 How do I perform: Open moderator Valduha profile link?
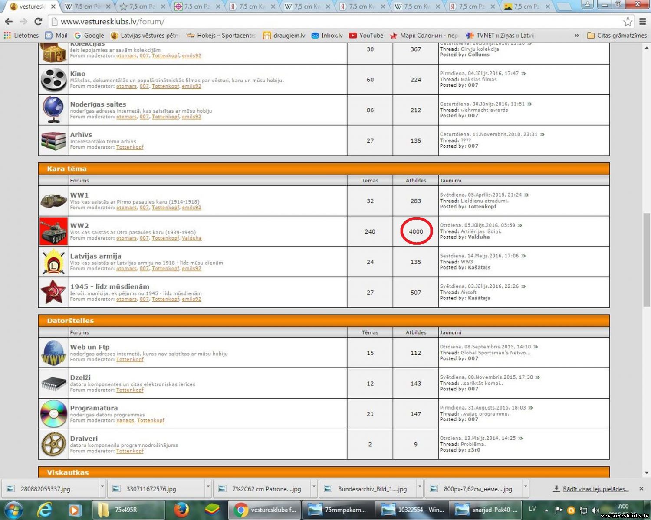point(192,238)
